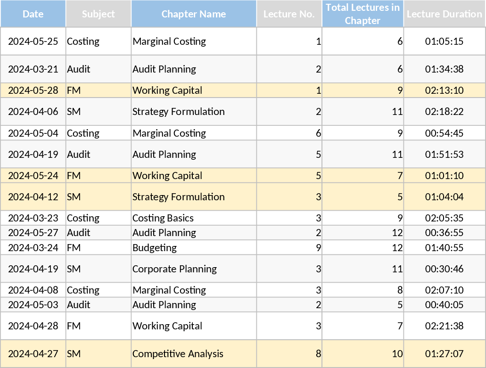Click the Date column header
The width and height of the screenshot is (486, 368).
pos(33,13)
